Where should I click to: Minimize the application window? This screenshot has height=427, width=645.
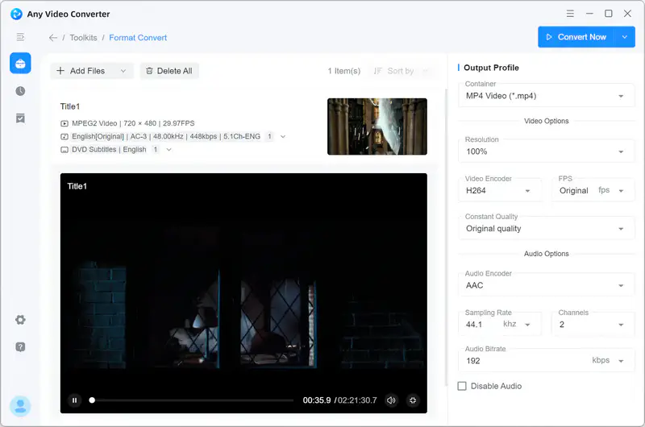(x=589, y=14)
